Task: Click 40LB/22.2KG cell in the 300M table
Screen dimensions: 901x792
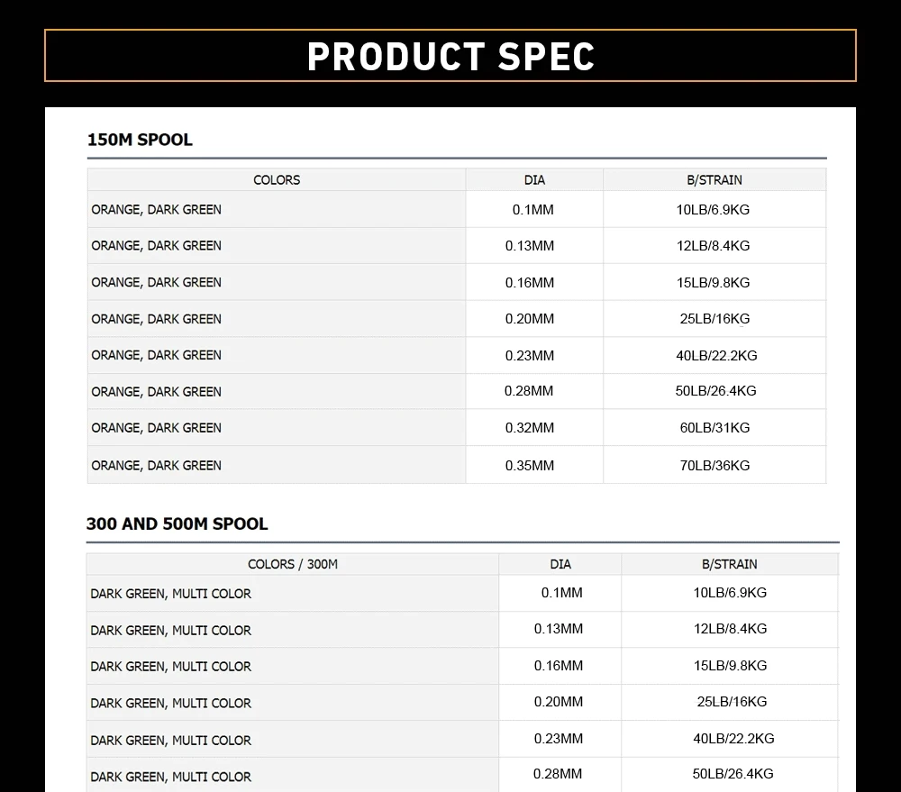Action: [x=733, y=739]
